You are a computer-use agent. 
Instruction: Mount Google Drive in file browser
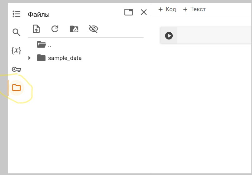(x=74, y=29)
